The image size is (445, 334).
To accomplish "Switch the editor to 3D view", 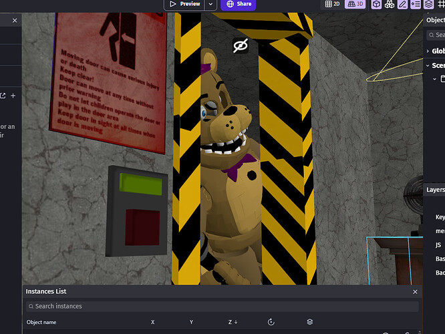I will [x=355, y=4].
